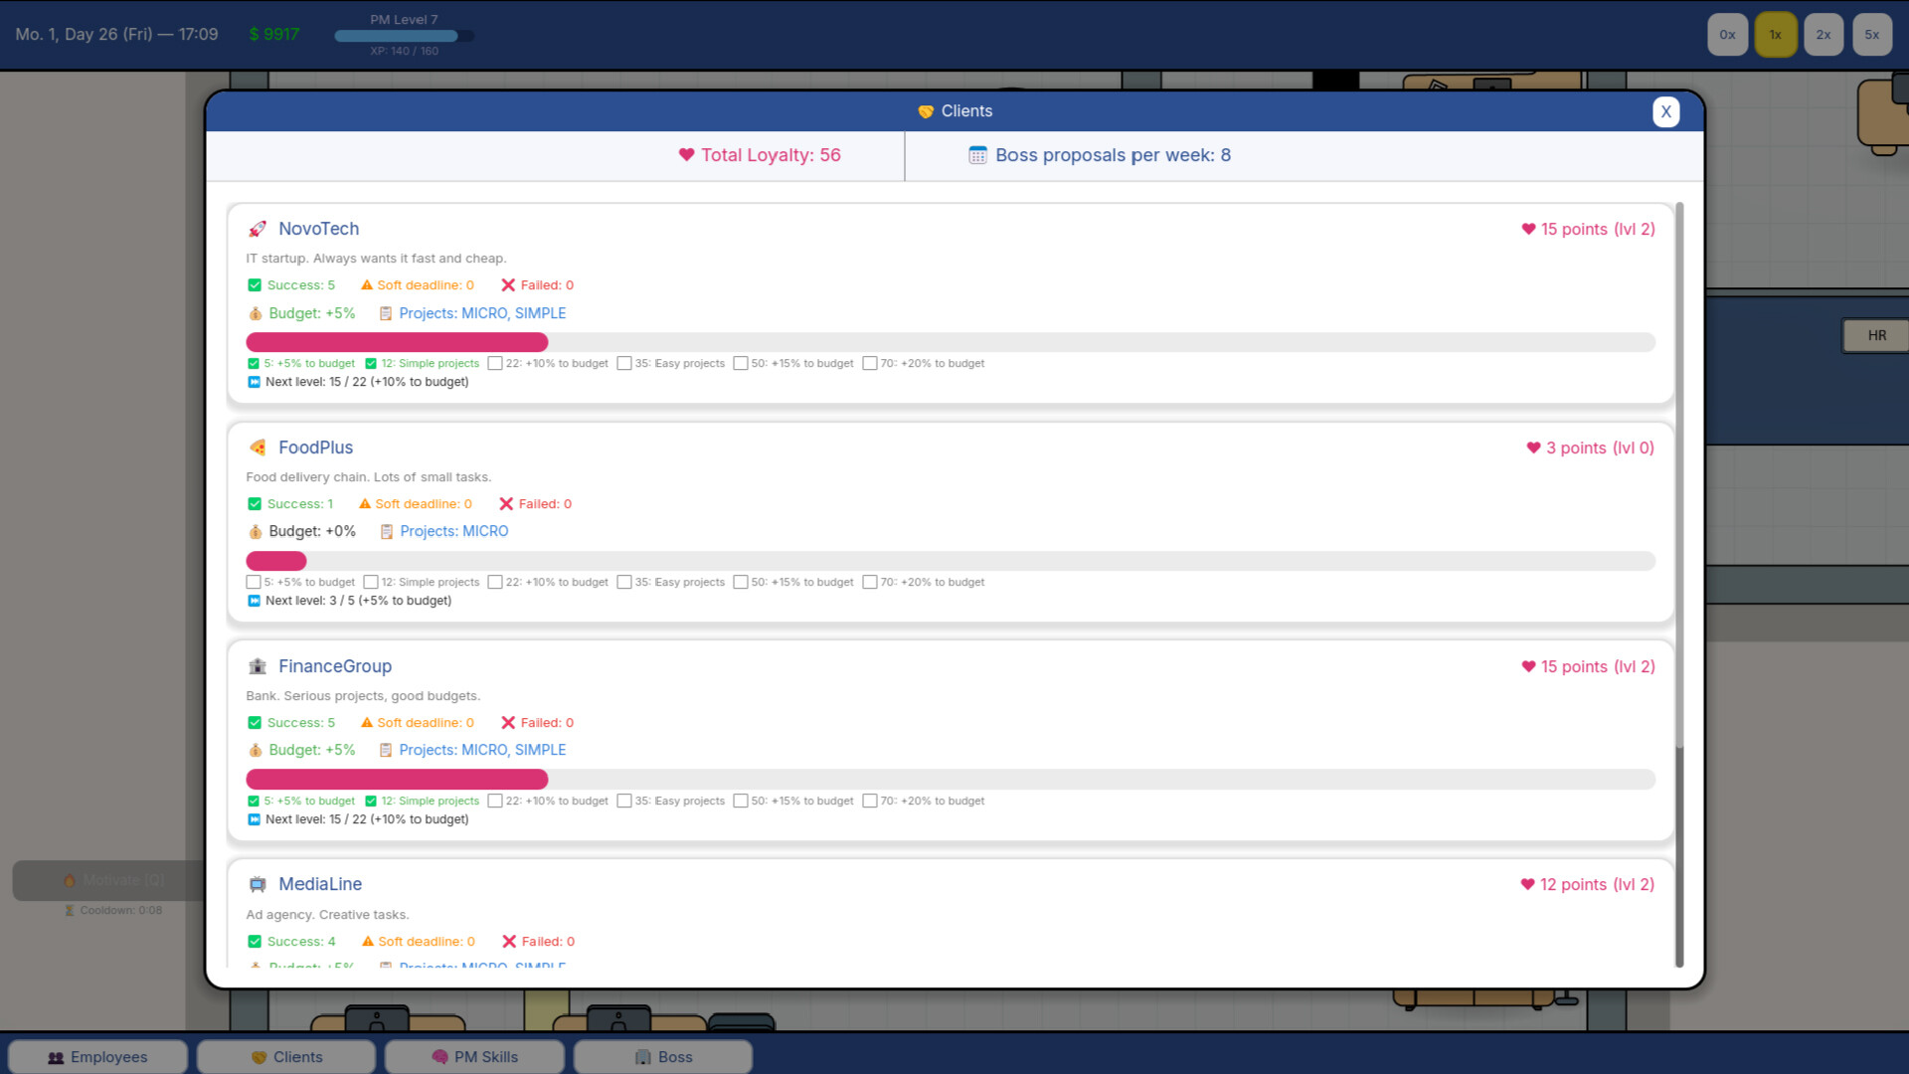Click the Employees icon in the bottom bar

coord(56,1056)
